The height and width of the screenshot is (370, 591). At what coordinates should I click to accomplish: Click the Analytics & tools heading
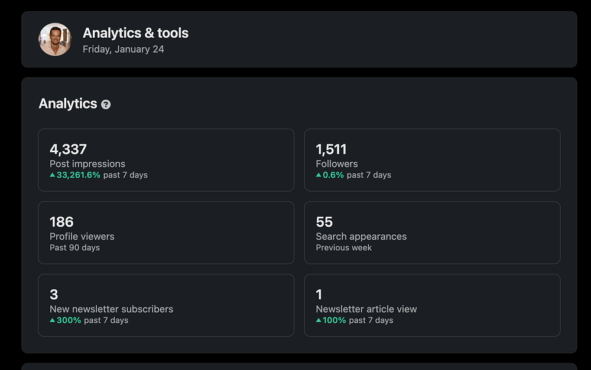135,33
